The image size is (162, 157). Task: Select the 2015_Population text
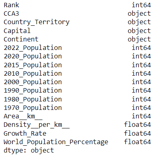click(x=33, y=65)
